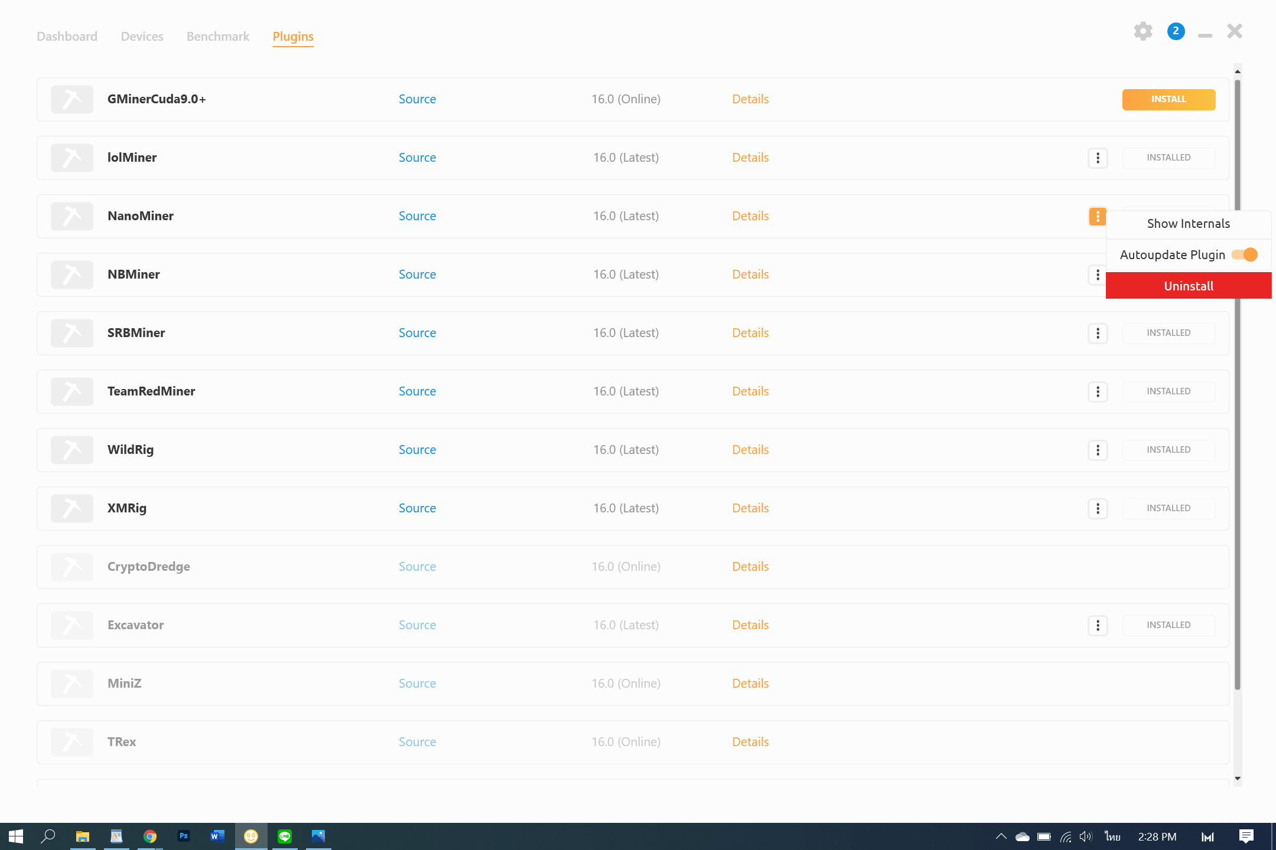
Task: Click the MiniZ pickaxe icon
Action: (72, 684)
